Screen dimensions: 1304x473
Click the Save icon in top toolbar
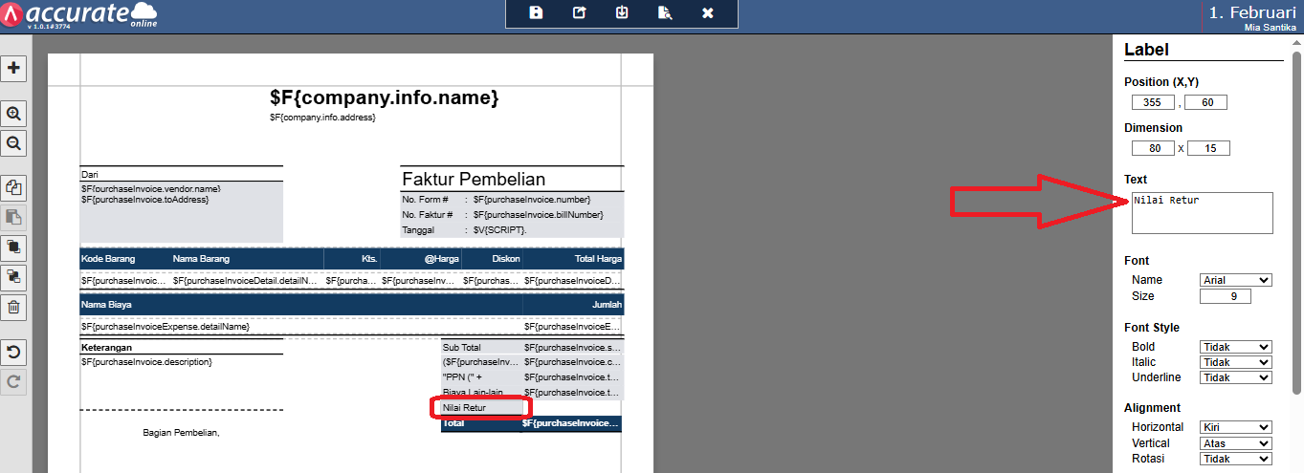tap(536, 13)
